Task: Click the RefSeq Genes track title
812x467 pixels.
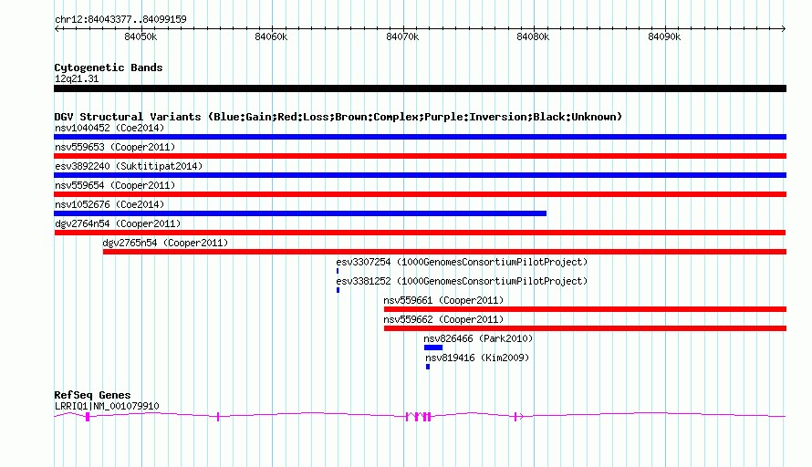Action: 92,395
